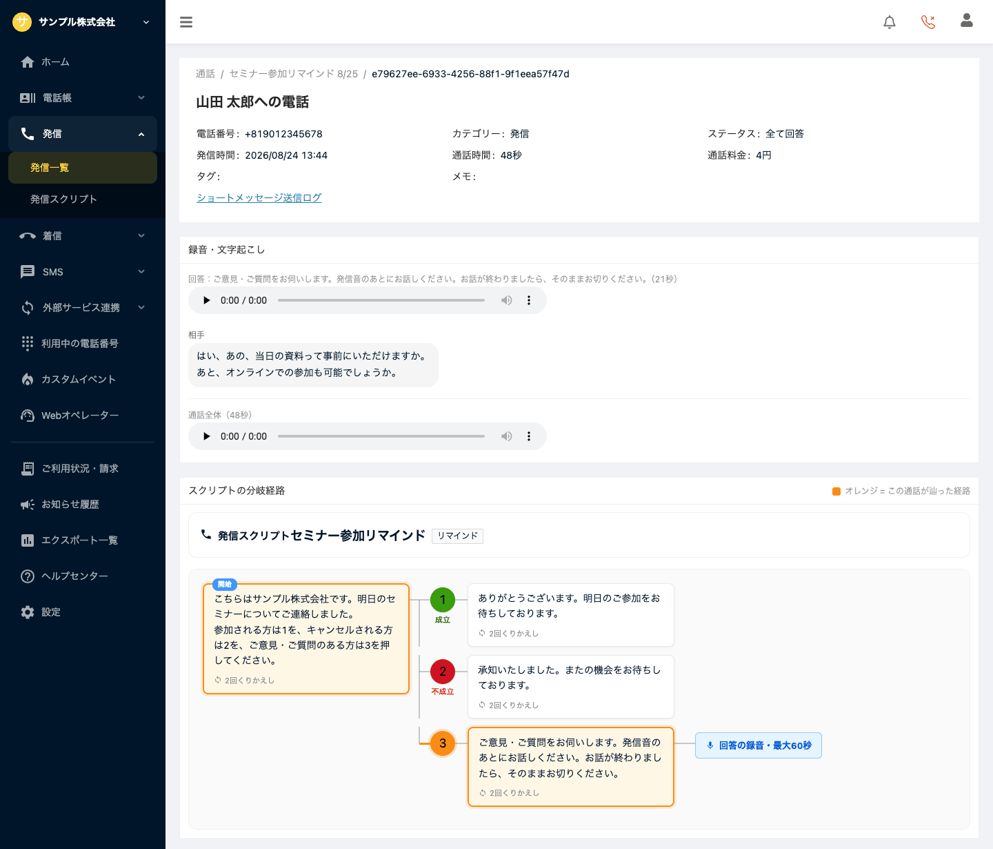The image size is (993, 849).
Task: Click the エクスポート一覧 chart icon
Action: (28, 540)
